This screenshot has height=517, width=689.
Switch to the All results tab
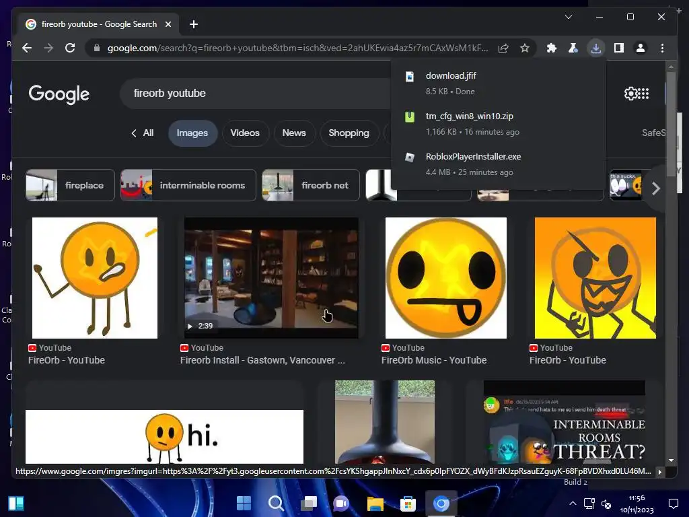[143, 133]
